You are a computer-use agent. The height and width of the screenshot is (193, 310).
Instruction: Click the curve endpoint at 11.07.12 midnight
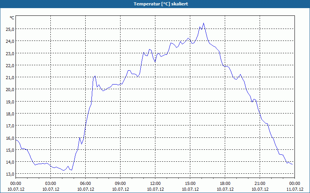292,164
